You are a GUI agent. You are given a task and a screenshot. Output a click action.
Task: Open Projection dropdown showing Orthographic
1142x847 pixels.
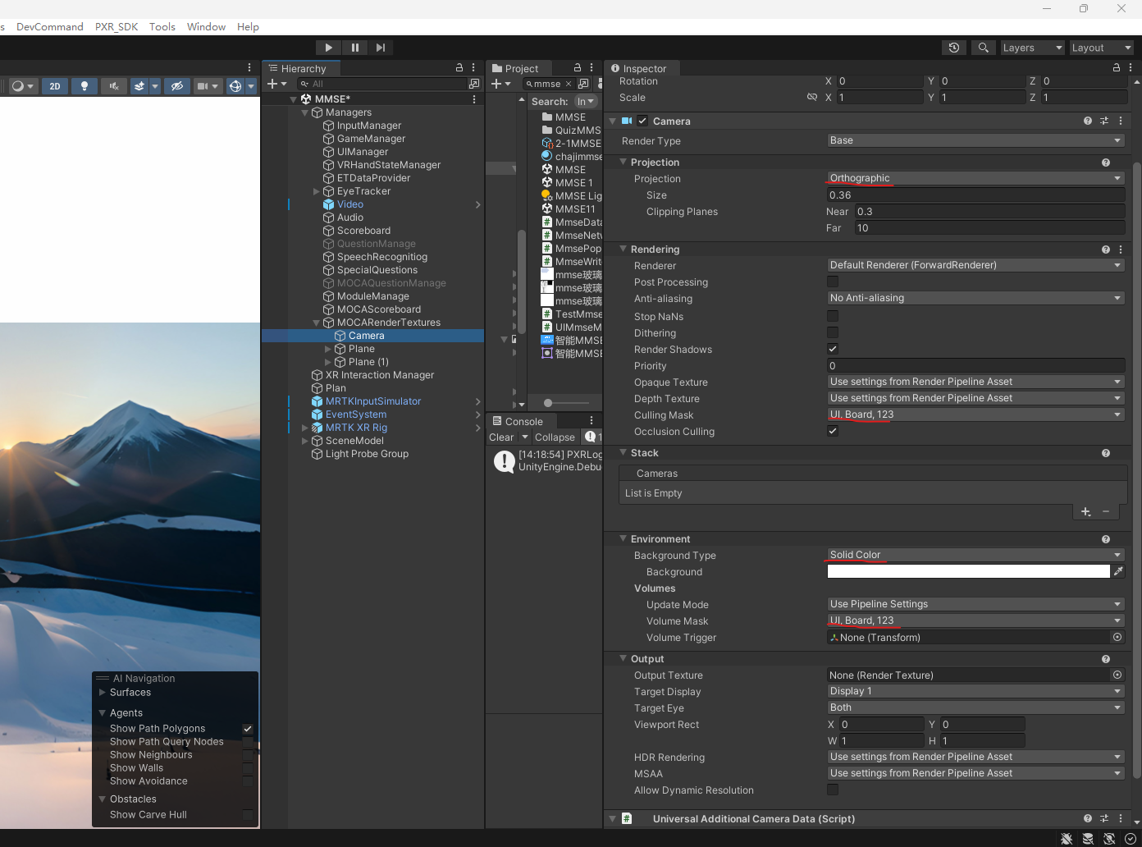click(x=975, y=178)
